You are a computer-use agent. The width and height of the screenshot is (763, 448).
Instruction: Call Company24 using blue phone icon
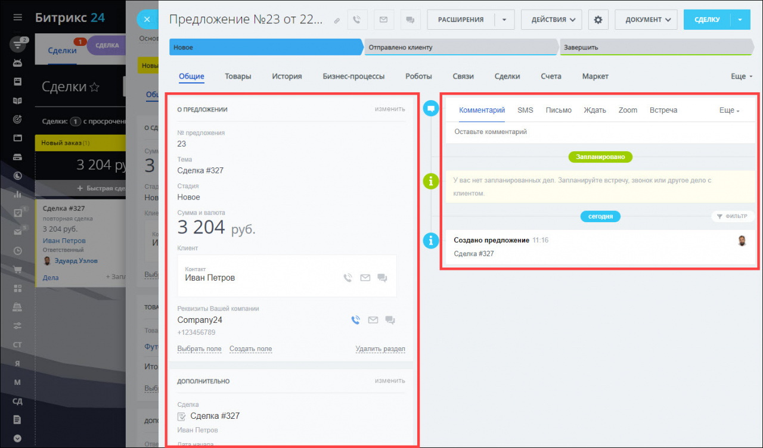click(x=356, y=320)
